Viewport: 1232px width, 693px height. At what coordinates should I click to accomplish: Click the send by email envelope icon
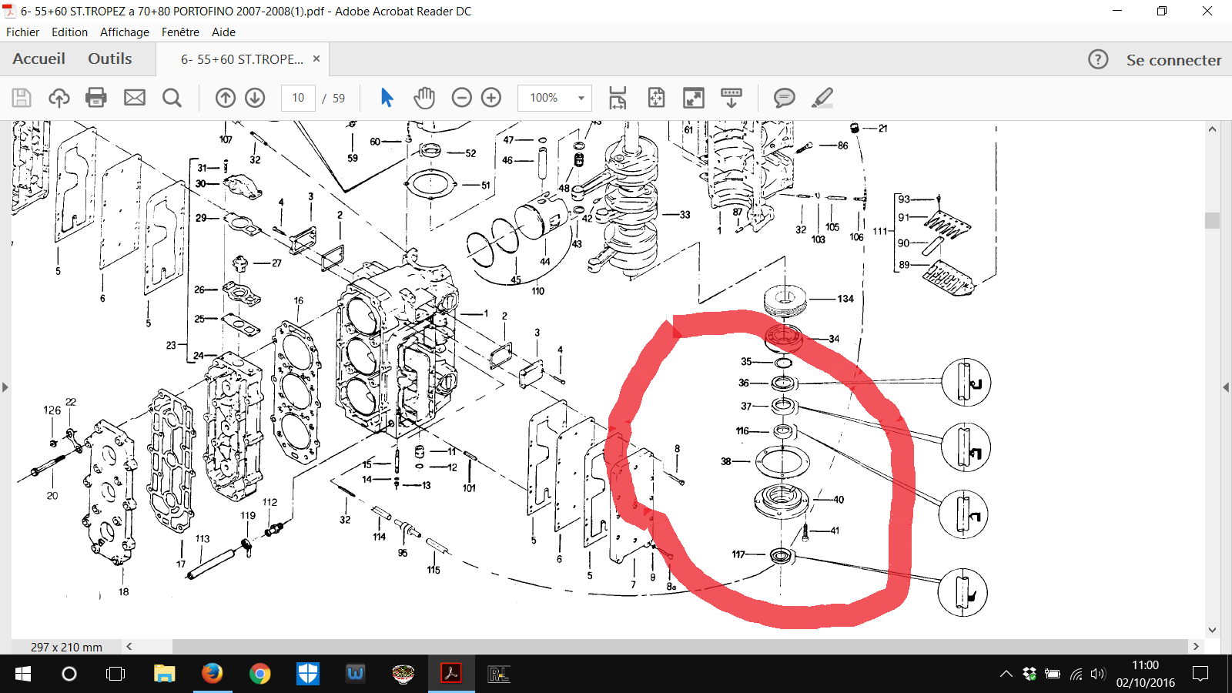[135, 98]
